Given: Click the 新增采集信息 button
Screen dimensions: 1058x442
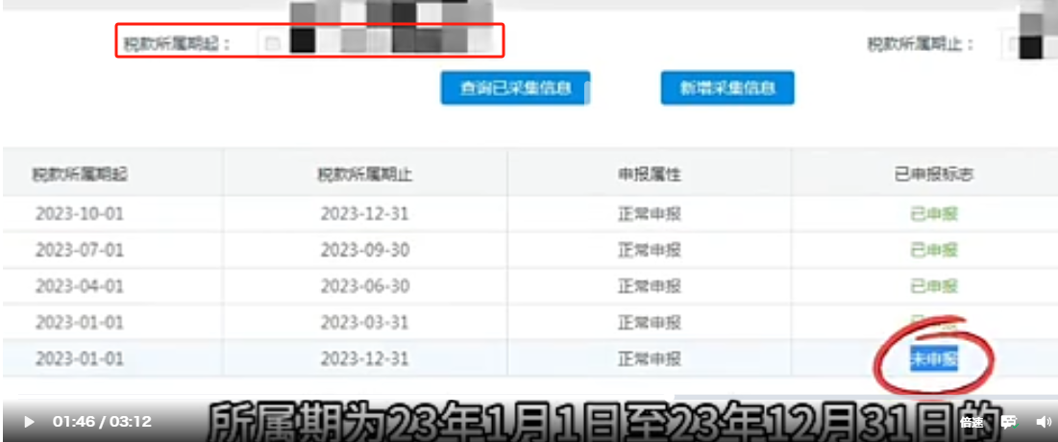Looking at the screenshot, I should 726,88.
